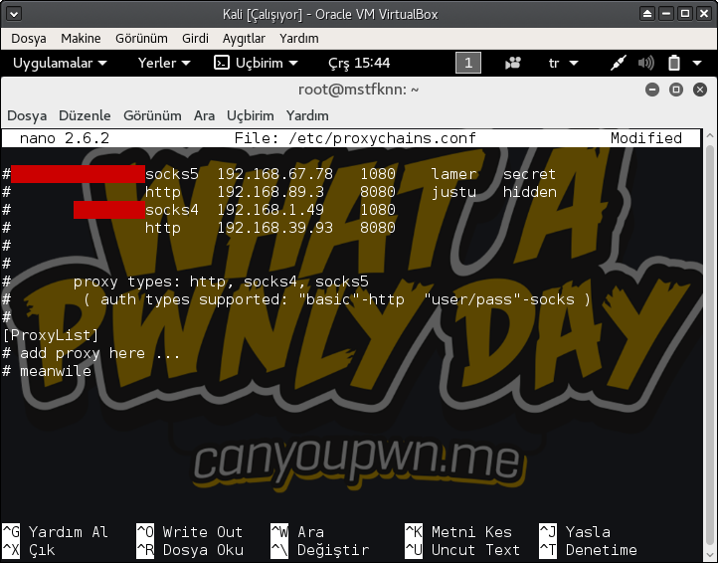
Task: Click the workspace indicator number 1
Action: coord(467,63)
